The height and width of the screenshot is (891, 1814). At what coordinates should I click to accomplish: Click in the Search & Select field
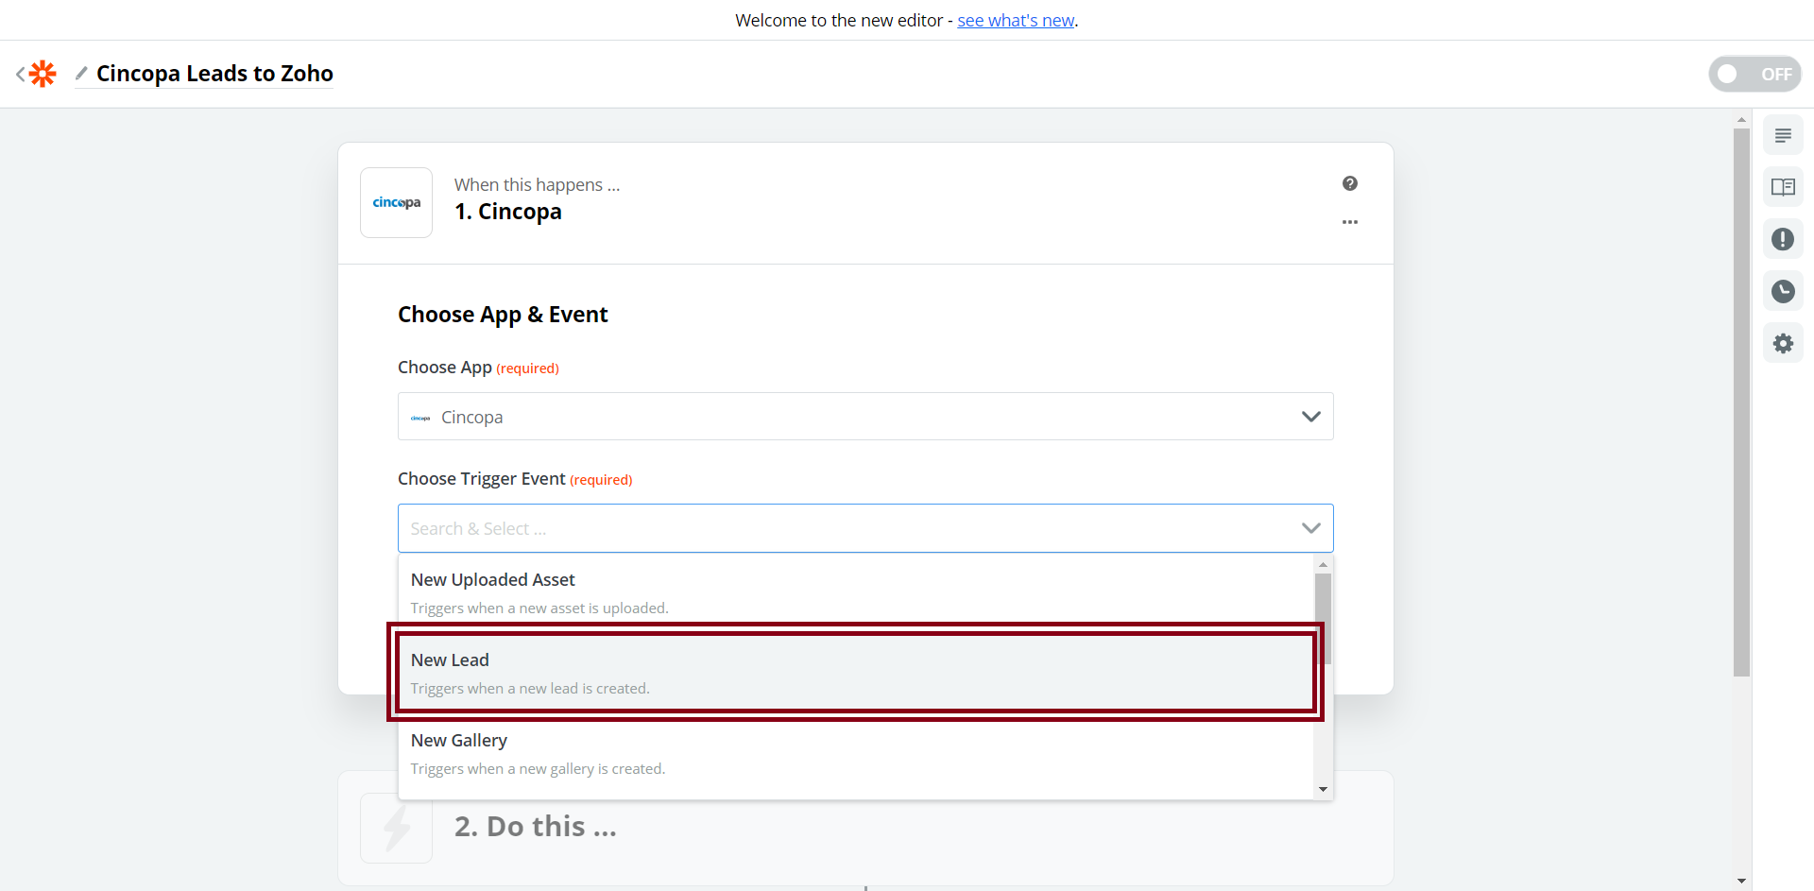[841, 528]
